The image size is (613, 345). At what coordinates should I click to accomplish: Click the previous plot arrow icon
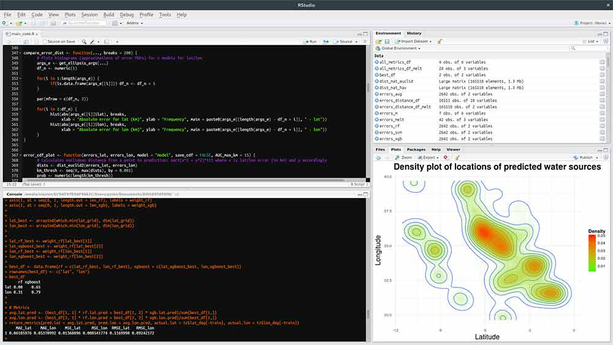coord(378,157)
